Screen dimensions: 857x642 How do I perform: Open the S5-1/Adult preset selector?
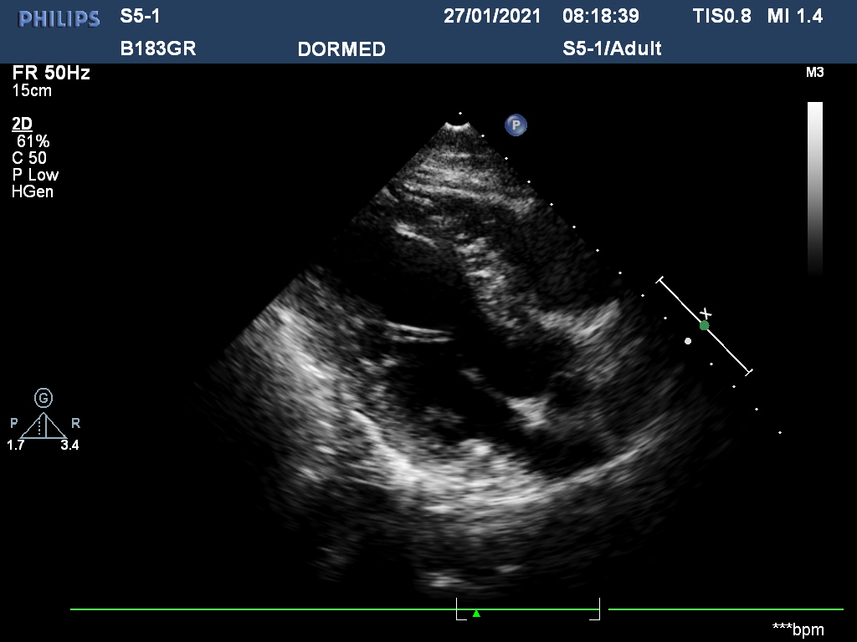[612, 48]
